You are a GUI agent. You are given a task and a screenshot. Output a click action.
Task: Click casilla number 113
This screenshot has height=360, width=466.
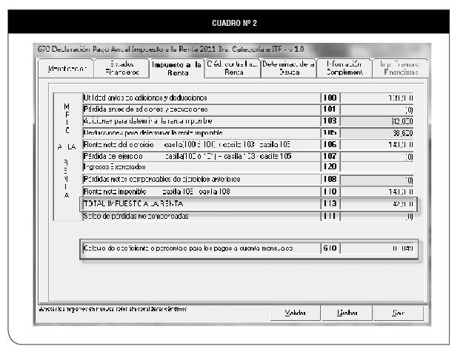pyautogui.click(x=330, y=204)
